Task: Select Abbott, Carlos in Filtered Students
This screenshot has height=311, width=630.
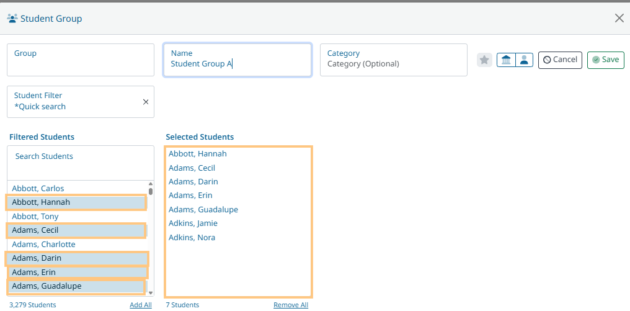Action: [x=38, y=188]
